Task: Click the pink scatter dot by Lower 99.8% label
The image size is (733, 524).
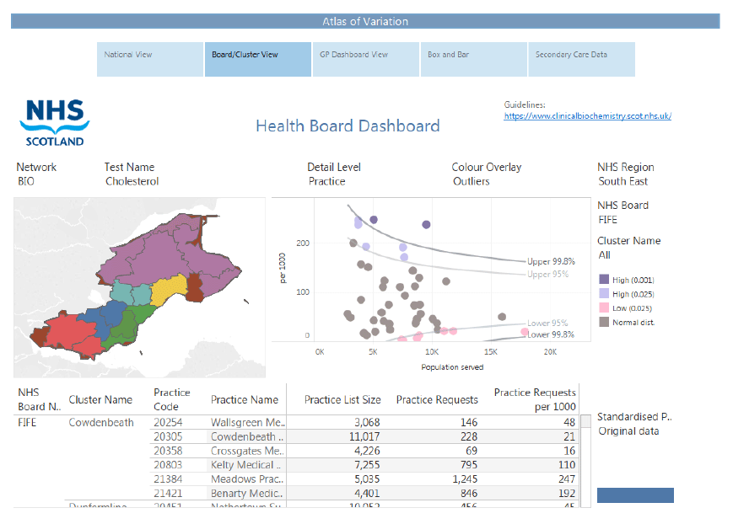Action: pos(525,332)
